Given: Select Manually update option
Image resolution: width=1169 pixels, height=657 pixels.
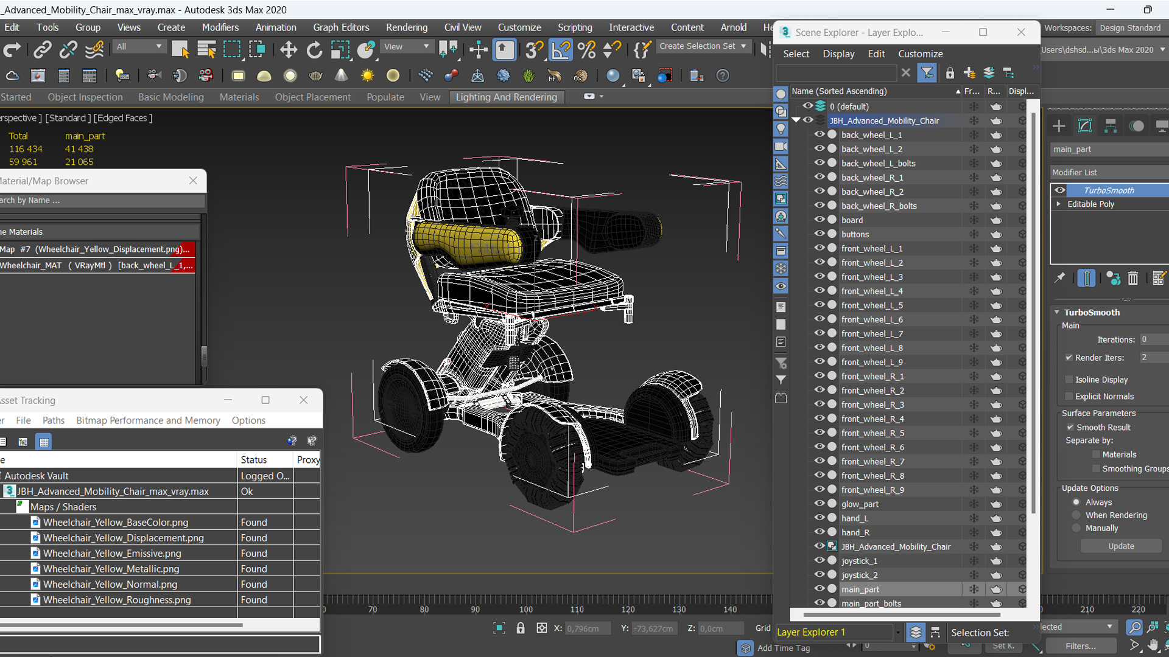Looking at the screenshot, I should [1076, 528].
